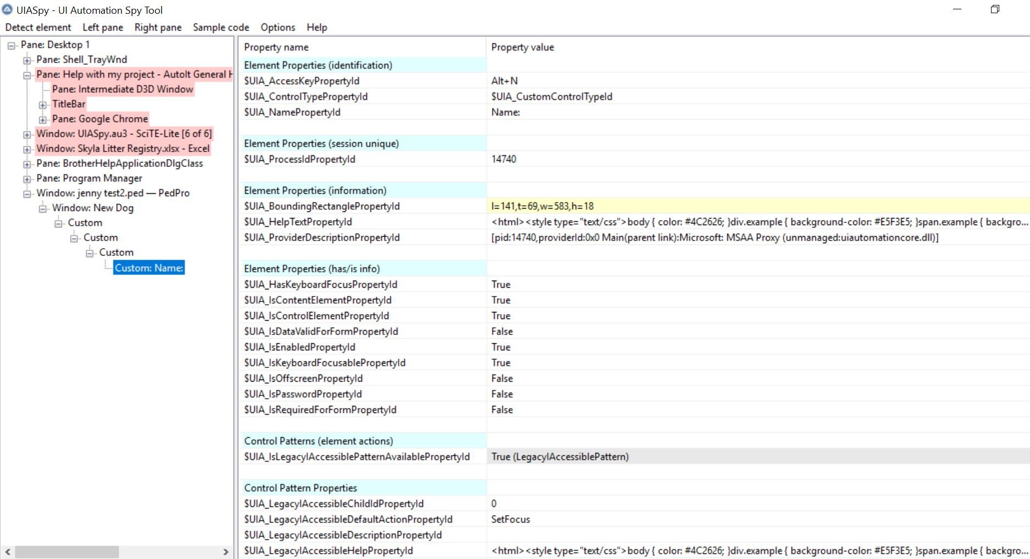
Task: Collapse the Window: New Dog node
Action: [43, 209]
